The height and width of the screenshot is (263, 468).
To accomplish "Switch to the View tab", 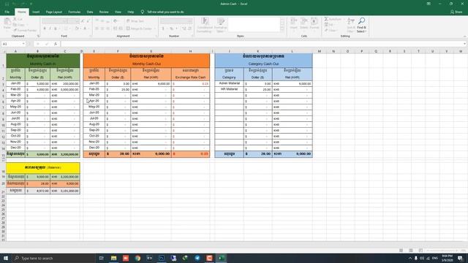I will tap(118, 12).
